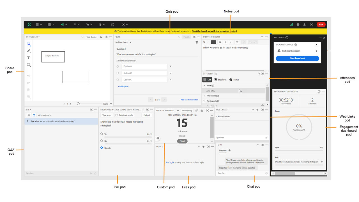Open the Help icon in top bar
Screen dimensions: 359x202
[x=298, y=24]
